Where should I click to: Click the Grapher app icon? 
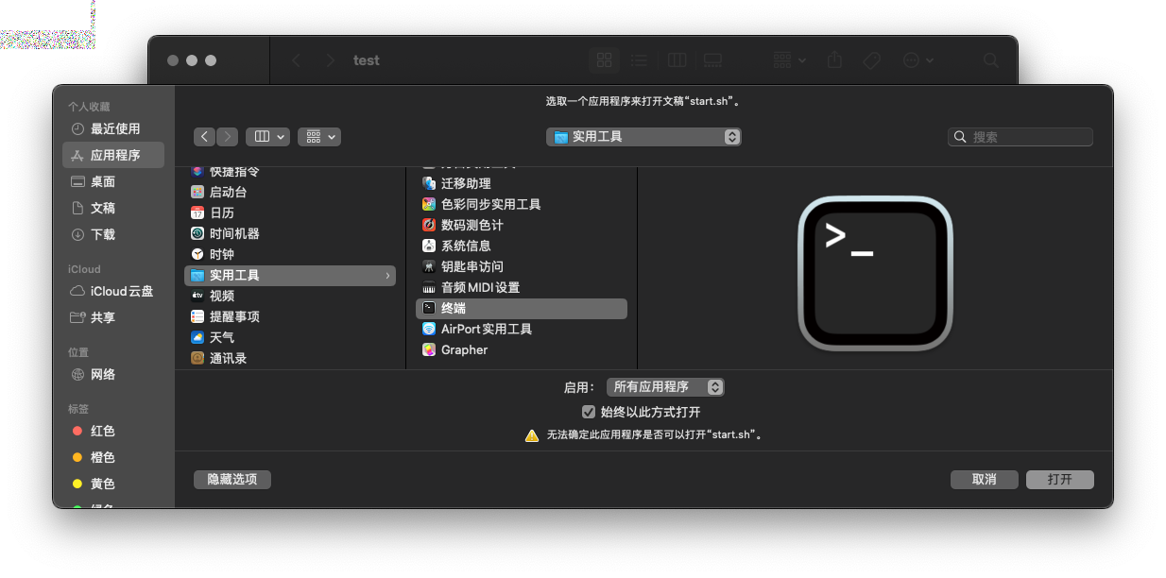[x=429, y=349]
